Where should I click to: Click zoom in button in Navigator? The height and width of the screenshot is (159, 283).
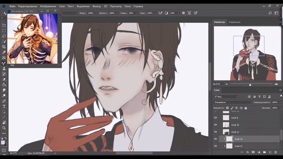276,84
